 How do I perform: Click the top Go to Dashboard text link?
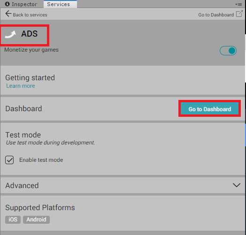pos(216,15)
